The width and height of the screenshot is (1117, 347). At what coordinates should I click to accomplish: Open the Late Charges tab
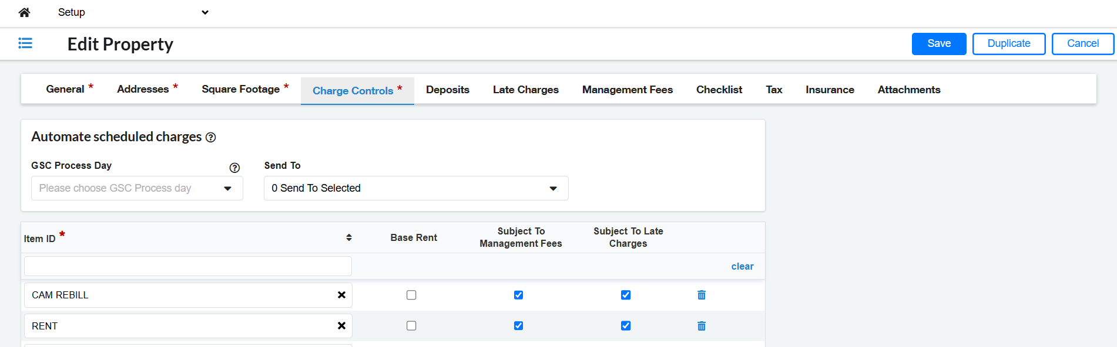pos(526,90)
